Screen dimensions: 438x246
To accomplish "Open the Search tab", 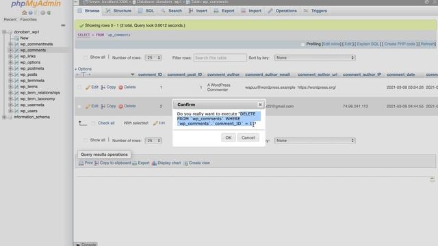I will [x=171, y=11].
